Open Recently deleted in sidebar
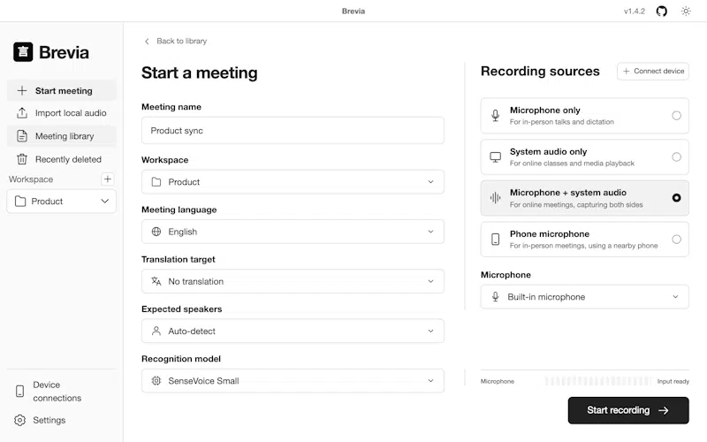The width and height of the screenshot is (707, 442). [x=61, y=159]
